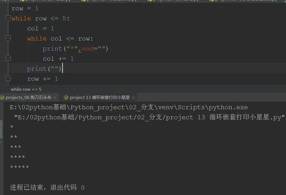
Task: Click the script path ending in 循环嵌套打印小星星.py
Action: pyautogui.click(x=149, y=117)
